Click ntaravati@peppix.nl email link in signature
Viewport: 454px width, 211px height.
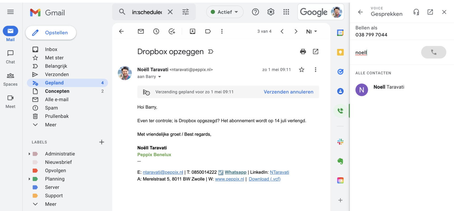pyautogui.click(x=163, y=172)
